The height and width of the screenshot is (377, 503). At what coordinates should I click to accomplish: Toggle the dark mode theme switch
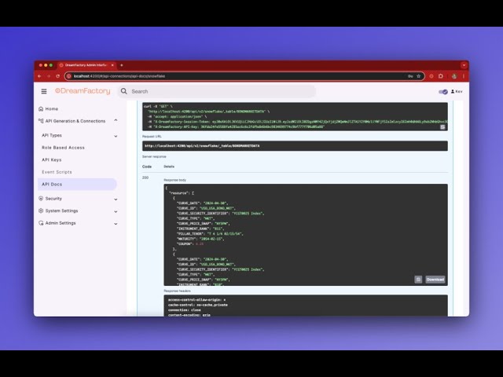pos(443,92)
